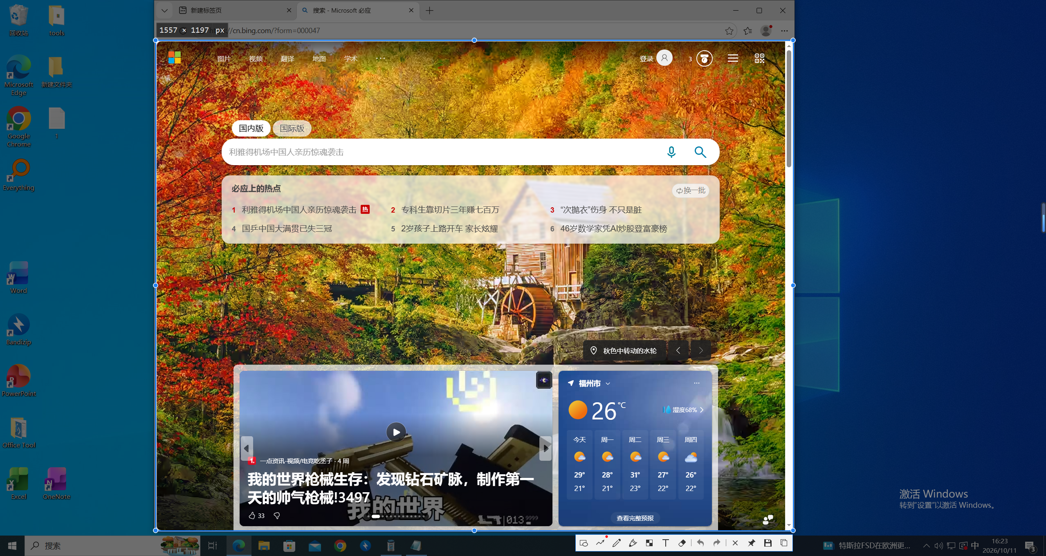The height and width of the screenshot is (556, 1046).
Task: Select the shapes (rectangle/ellipse) annotation tool
Action: [584, 543]
